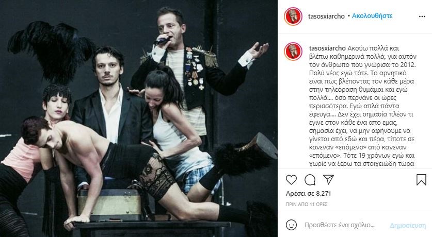432x237 pixels.
Task: Share post with paper plane icon
Action: [x=328, y=179]
